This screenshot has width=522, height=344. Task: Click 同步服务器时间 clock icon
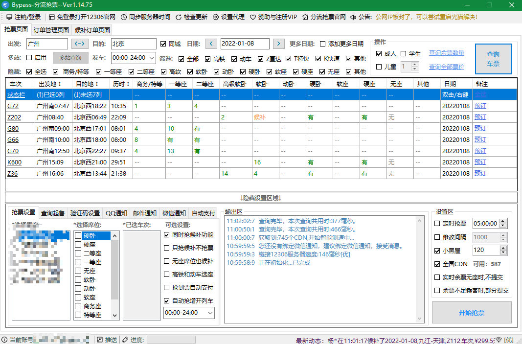coord(123,17)
